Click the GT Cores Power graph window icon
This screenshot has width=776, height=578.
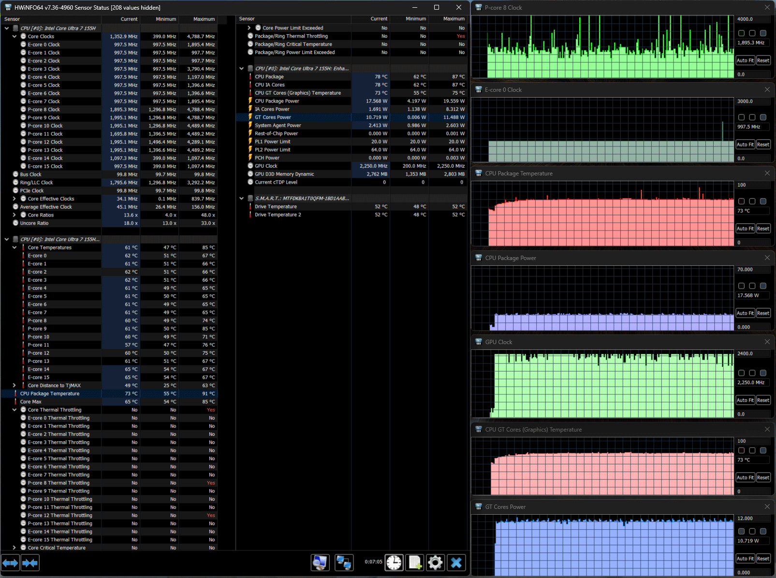click(x=479, y=506)
